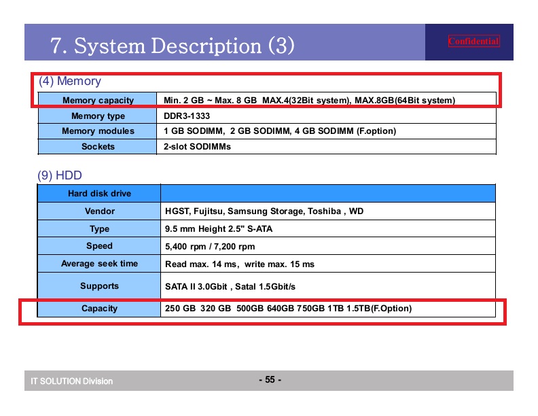Select the SATA II 3.0Gbit supports value
538x416 pixels.
(x=230, y=287)
